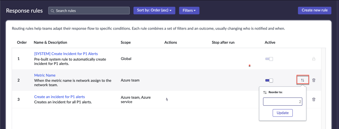
Task: Click the magnifier icon in Search rules
Action: tap(53, 11)
